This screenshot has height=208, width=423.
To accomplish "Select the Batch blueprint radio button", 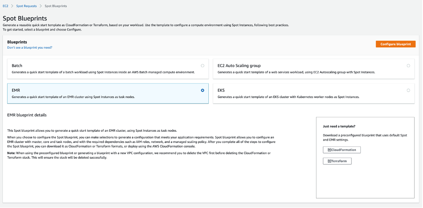I will pyautogui.click(x=203, y=66).
